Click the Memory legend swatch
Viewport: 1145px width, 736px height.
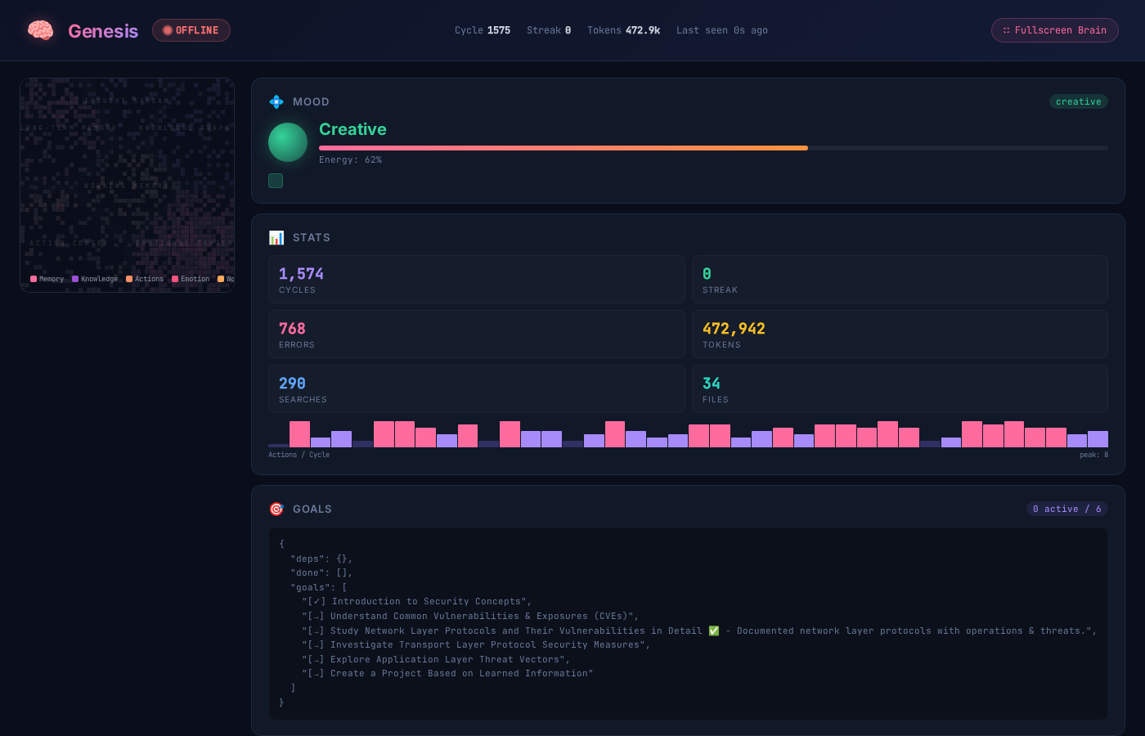pos(34,279)
